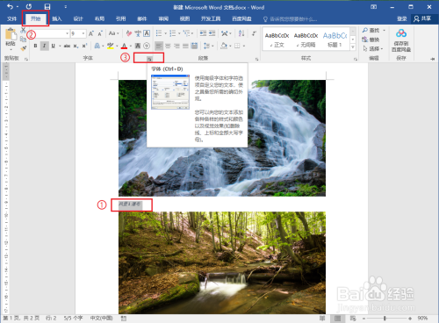
Task: Apply character shading icon
Action: pyautogui.click(x=138, y=46)
